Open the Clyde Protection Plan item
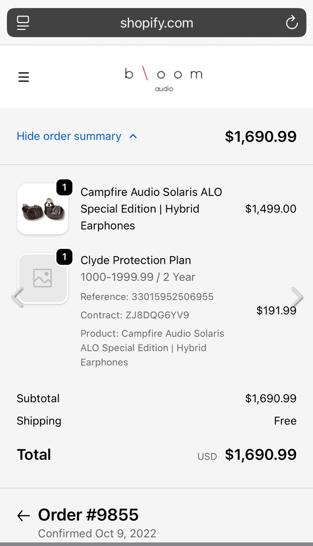Screen dimensions: 313x546 136,260
